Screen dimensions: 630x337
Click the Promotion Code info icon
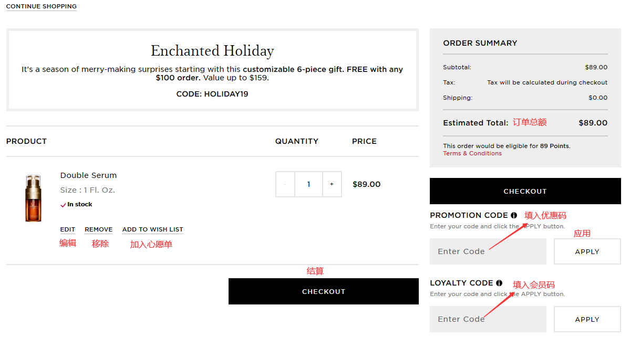(x=514, y=215)
